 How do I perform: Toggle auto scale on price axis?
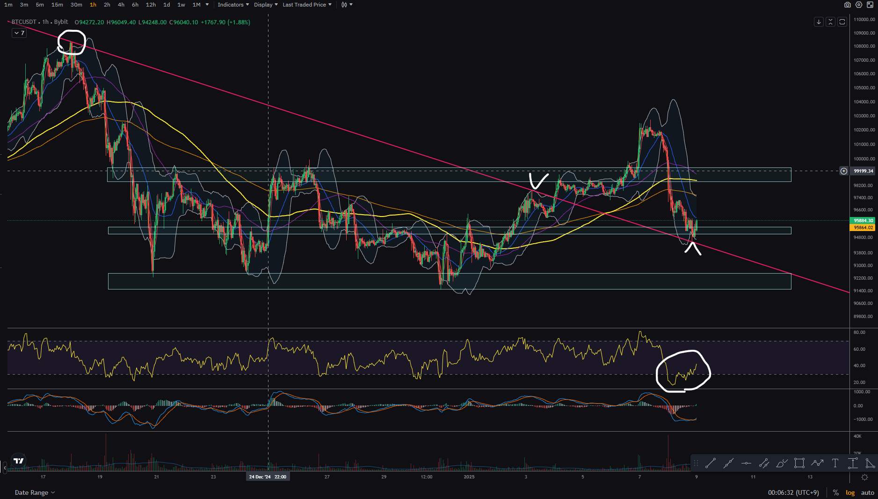point(867,492)
